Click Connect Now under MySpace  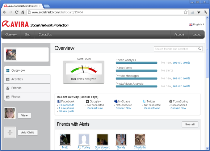(123, 108)
